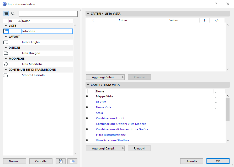234x167 pixels.
Task: Click sort arrow on ID Vista row
Action: coord(216,102)
